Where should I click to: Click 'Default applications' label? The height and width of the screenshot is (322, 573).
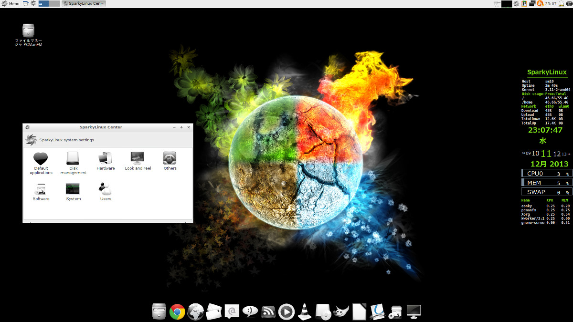(41, 170)
